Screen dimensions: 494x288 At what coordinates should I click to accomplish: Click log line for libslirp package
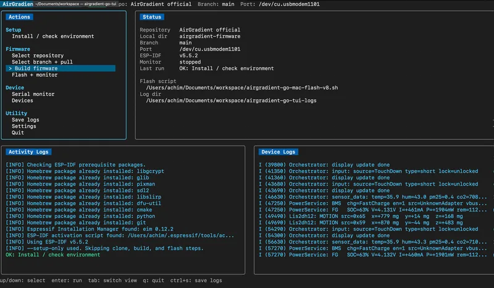click(x=83, y=197)
